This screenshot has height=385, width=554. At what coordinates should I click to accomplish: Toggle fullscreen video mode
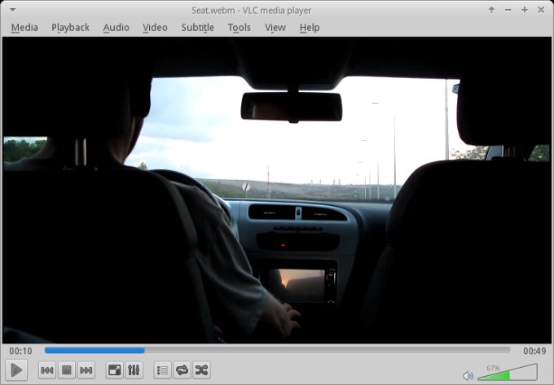114,370
